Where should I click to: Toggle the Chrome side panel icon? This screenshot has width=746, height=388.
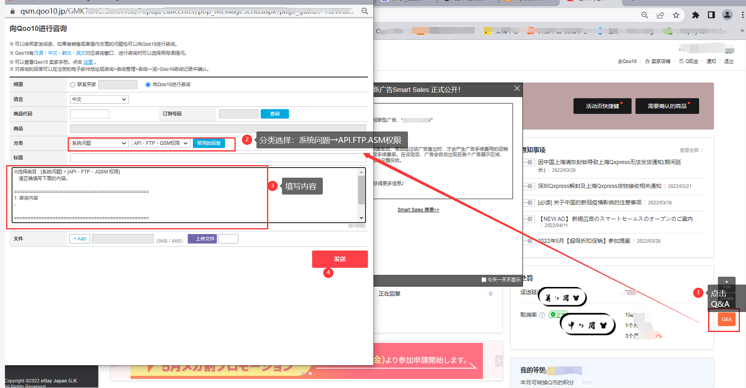[x=711, y=15]
